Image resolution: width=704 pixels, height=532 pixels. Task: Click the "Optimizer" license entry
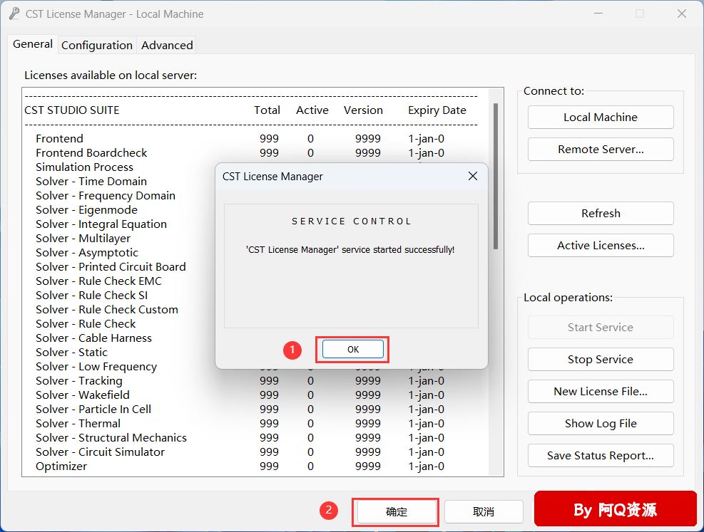point(61,466)
